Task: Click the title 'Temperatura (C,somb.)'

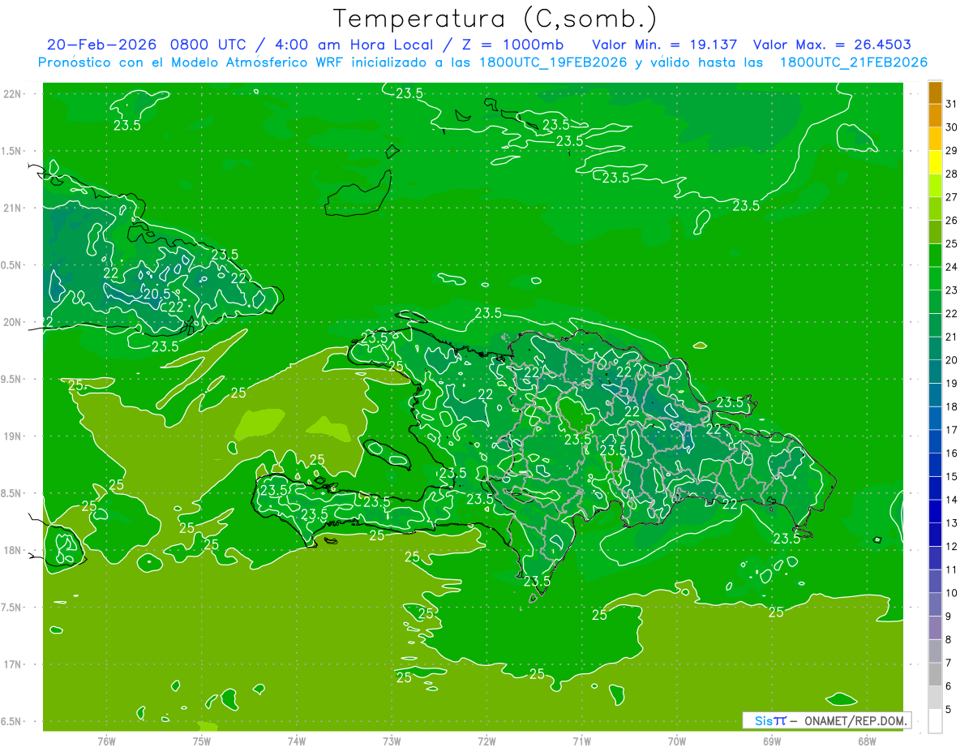Action: [x=495, y=19]
